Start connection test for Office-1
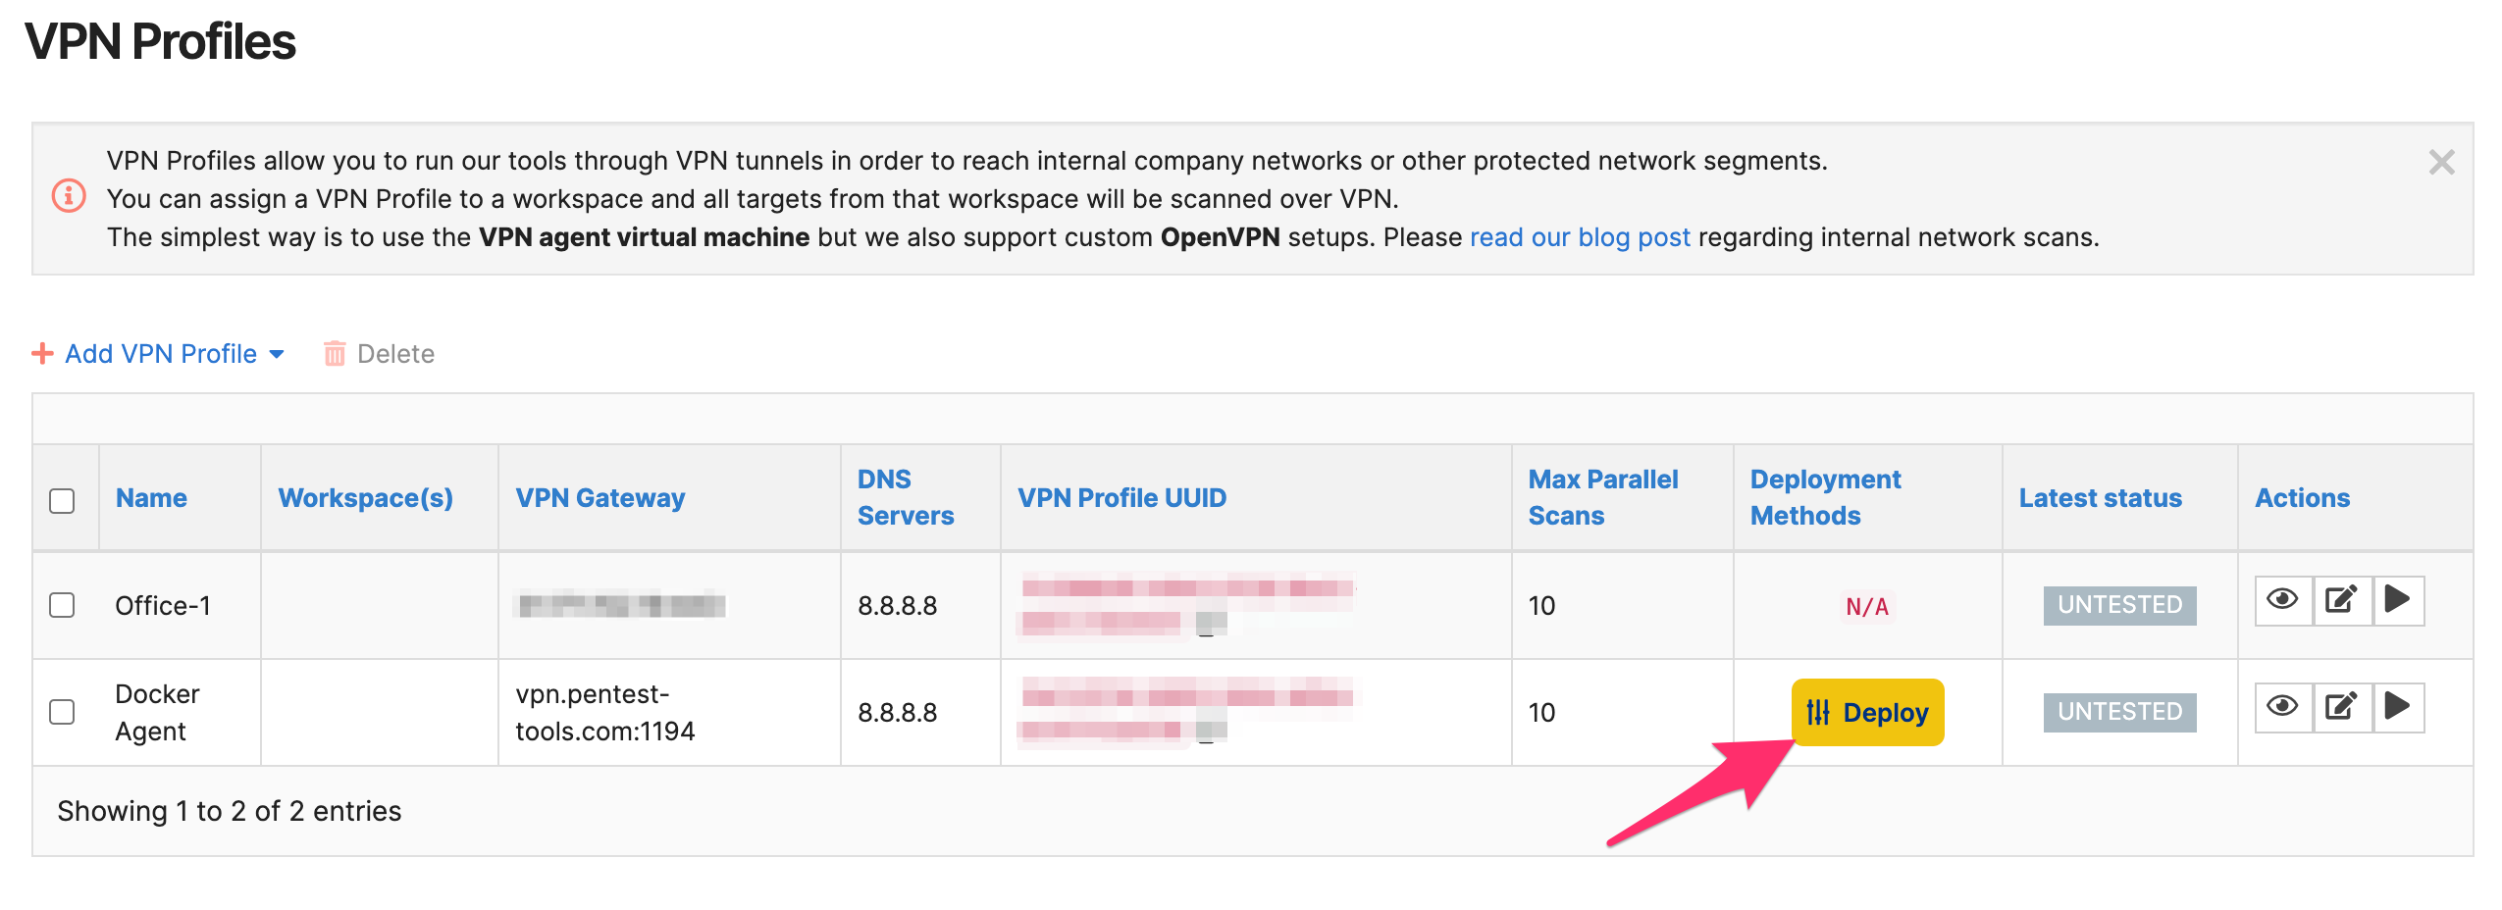 [x=2398, y=600]
